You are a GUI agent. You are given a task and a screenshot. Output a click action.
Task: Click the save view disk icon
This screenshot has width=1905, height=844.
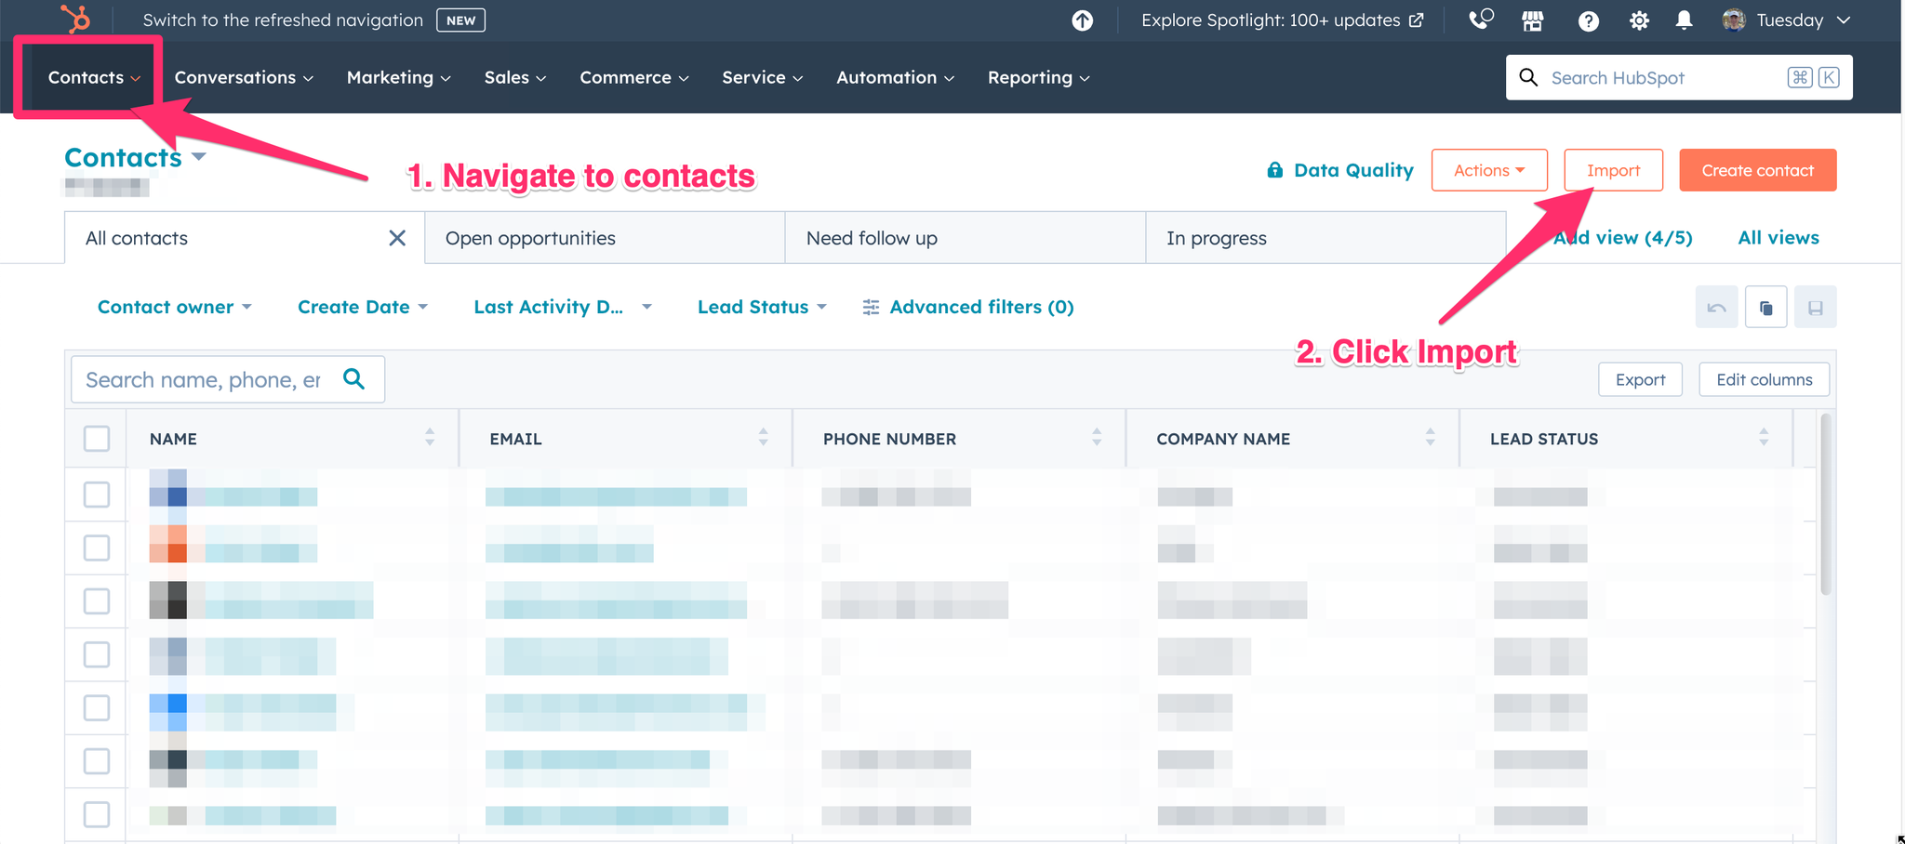pos(1815,307)
